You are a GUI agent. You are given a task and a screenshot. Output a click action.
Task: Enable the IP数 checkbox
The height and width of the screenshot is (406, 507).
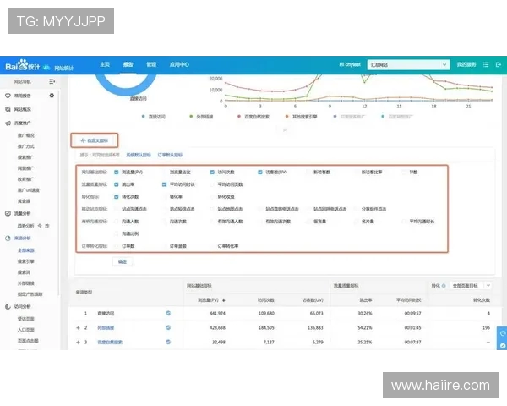click(401, 172)
